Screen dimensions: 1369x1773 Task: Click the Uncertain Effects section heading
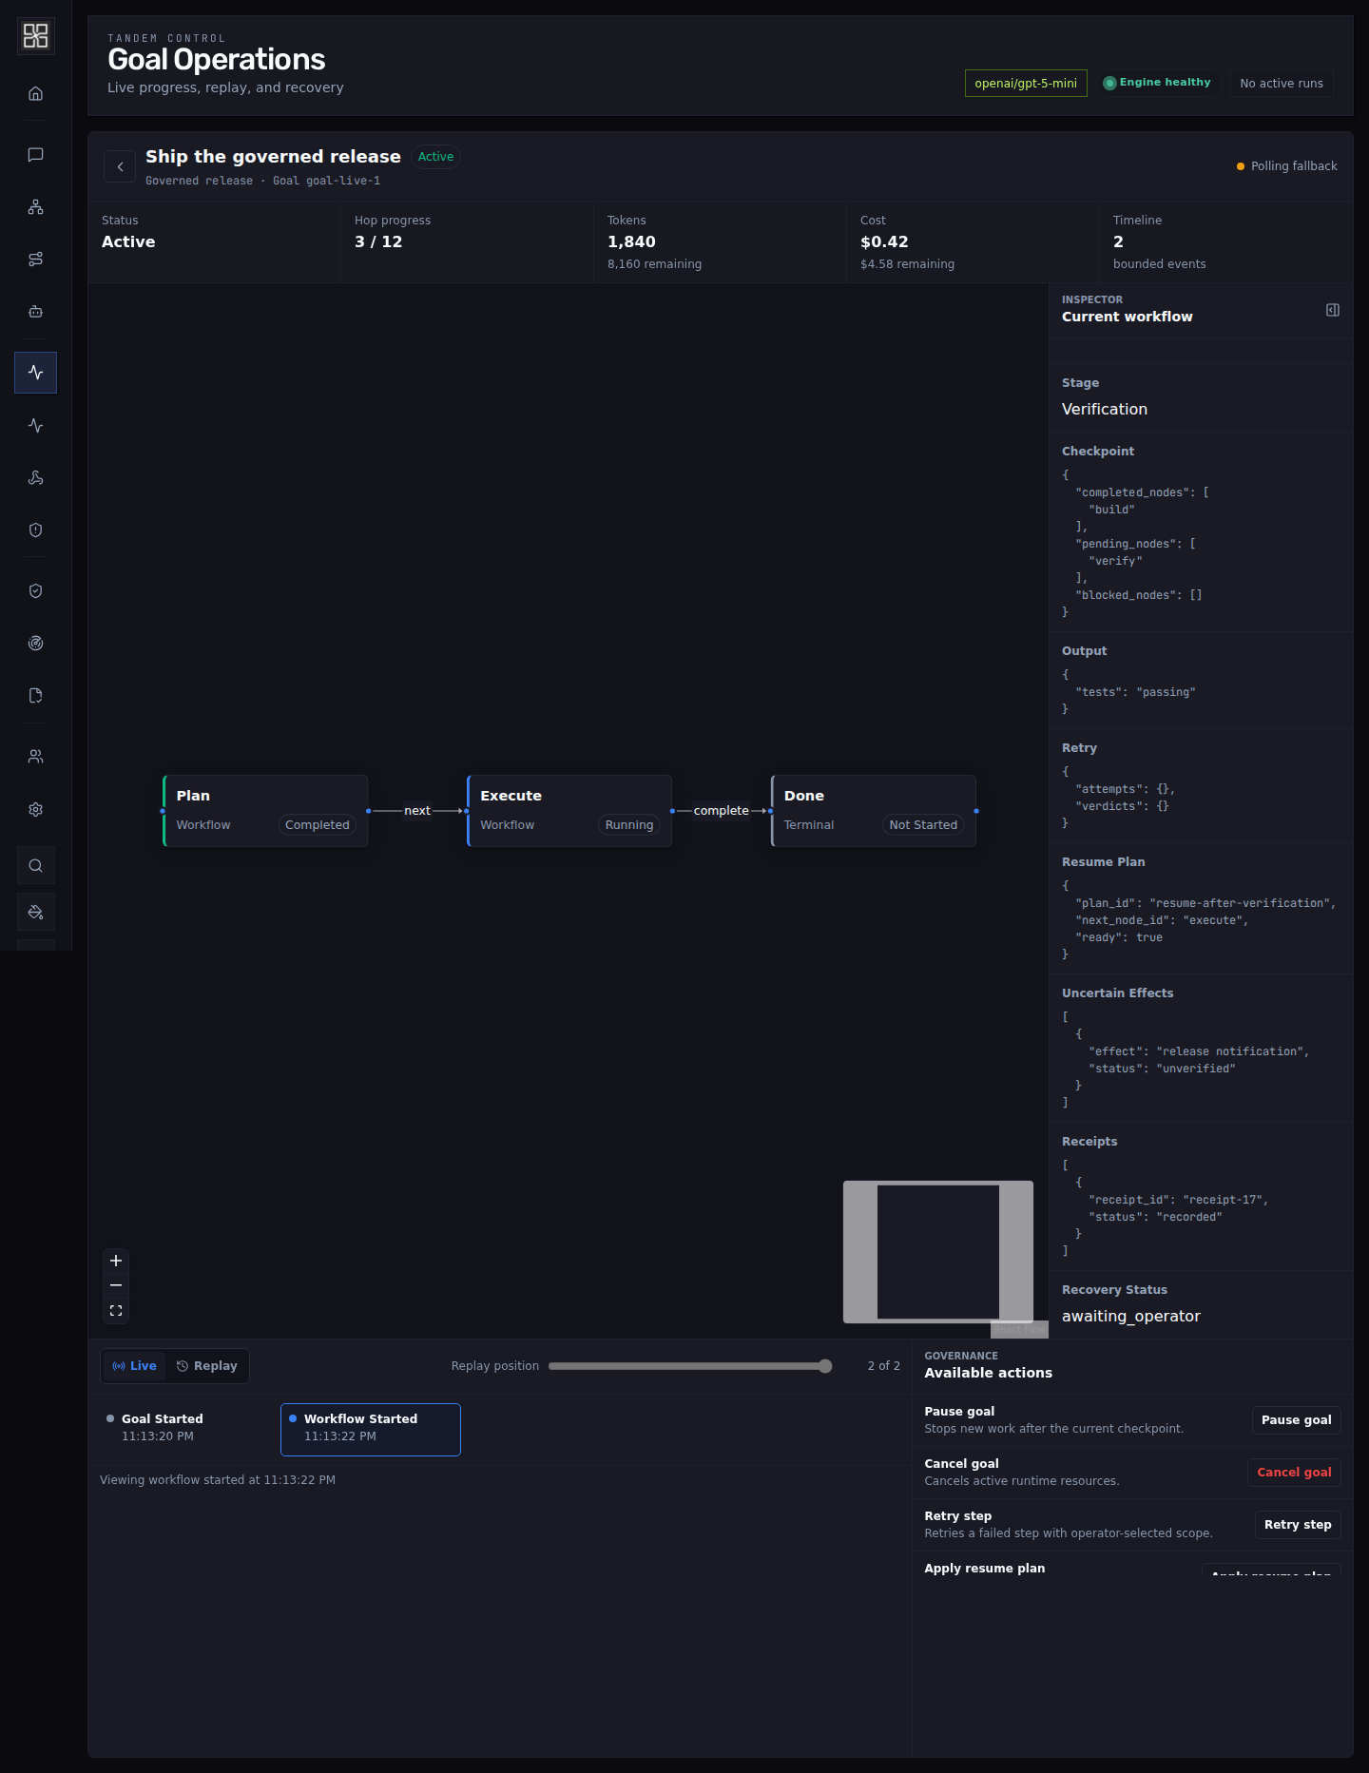click(x=1118, y=993)
